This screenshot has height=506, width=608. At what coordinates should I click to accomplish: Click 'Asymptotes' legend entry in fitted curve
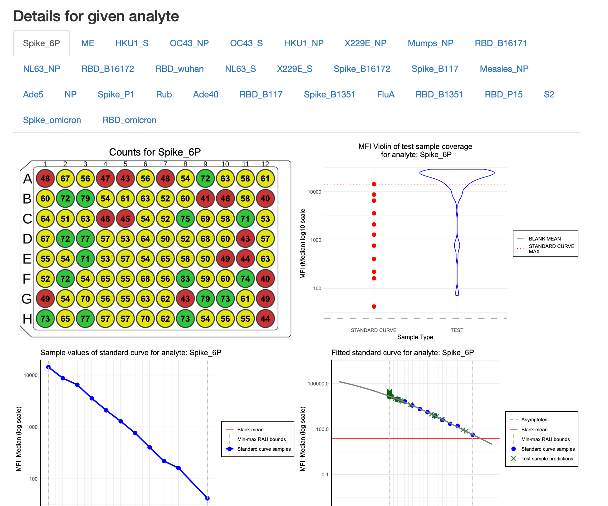pos(528,419)
